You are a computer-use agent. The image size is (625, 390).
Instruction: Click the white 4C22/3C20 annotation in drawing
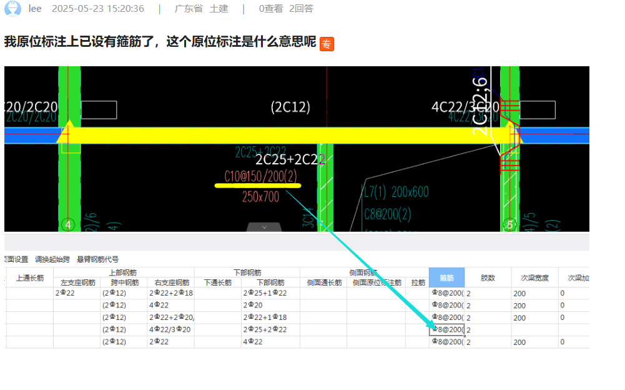pos(465,107)
